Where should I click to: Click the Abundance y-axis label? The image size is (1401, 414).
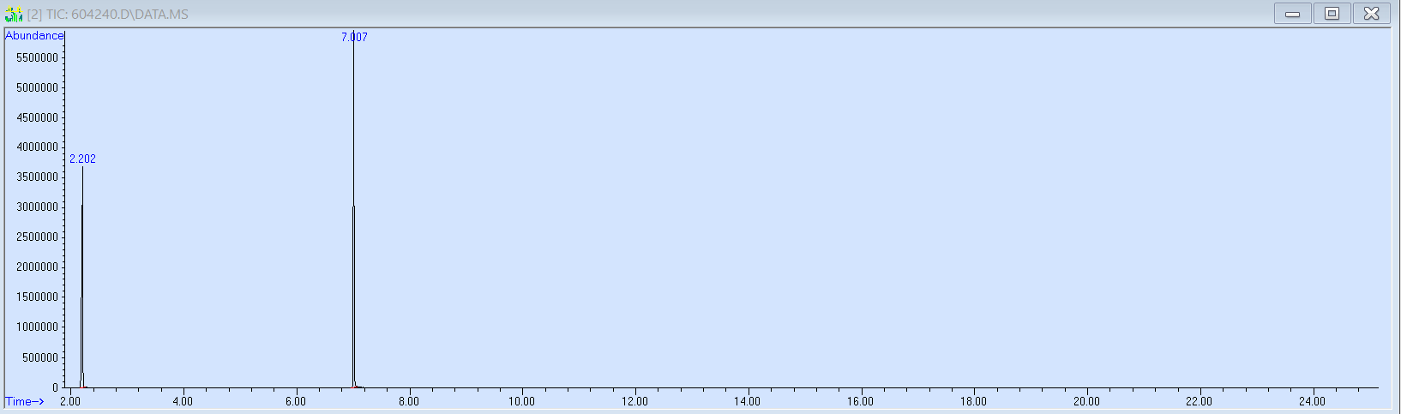pyautogui.click(x=34, y=35)
